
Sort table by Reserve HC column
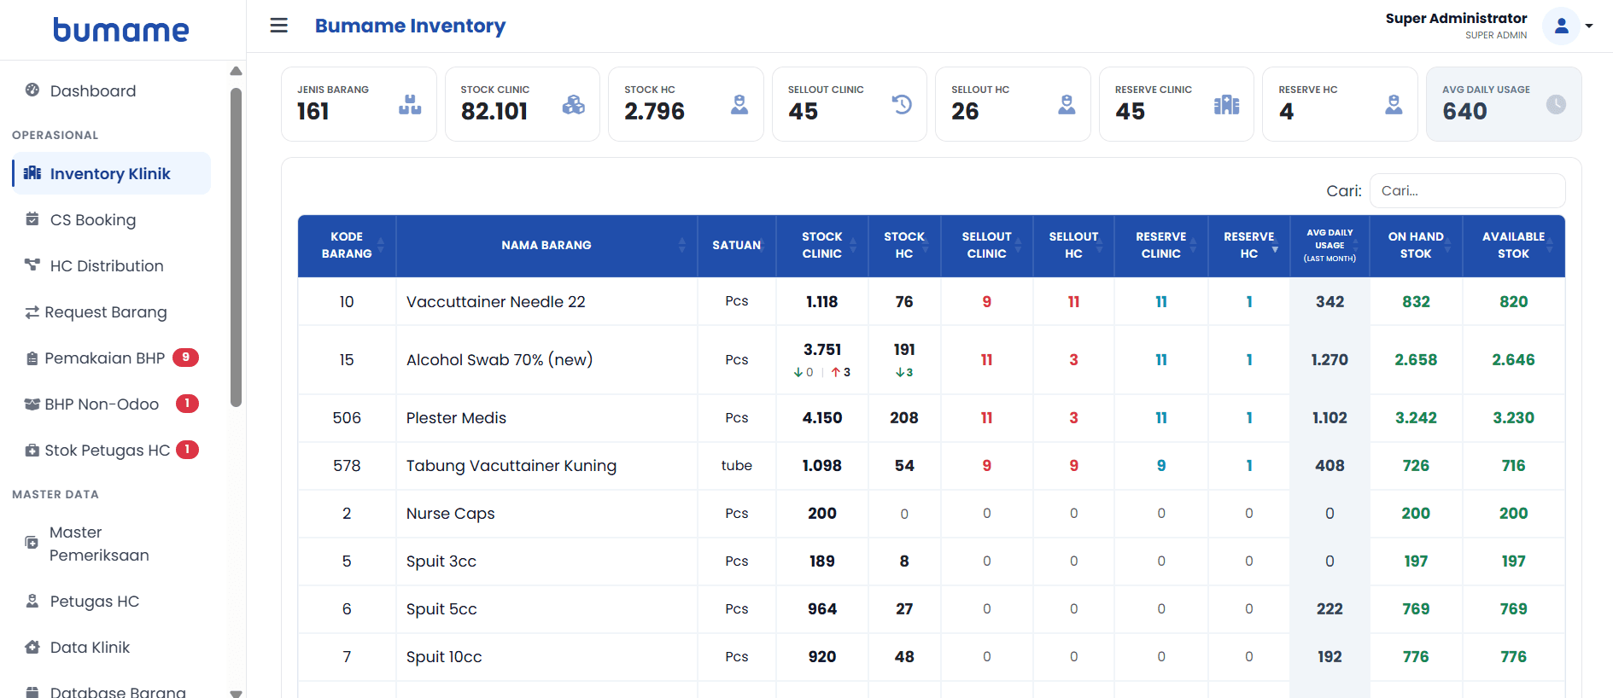[x=1248, y=246]
